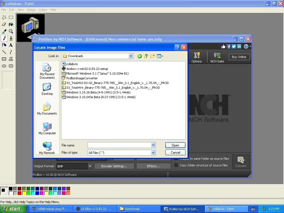
Task: Click the LinkedIn share icon
Action: coord(239,47)
